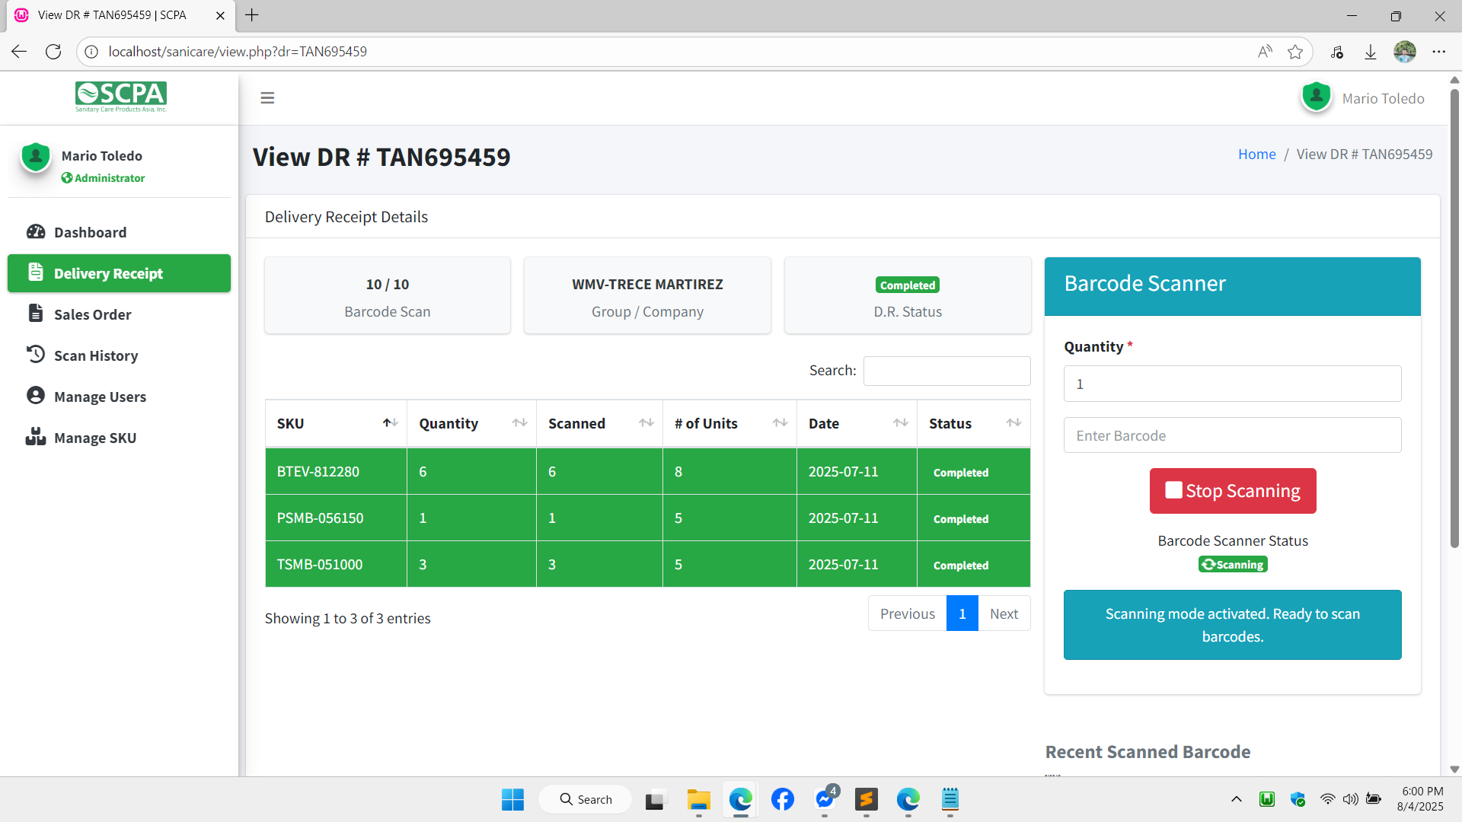The width and height of the screenshot is (1462, 822).
Task: Add this page to browser favorites
Action: (1294, 52)
